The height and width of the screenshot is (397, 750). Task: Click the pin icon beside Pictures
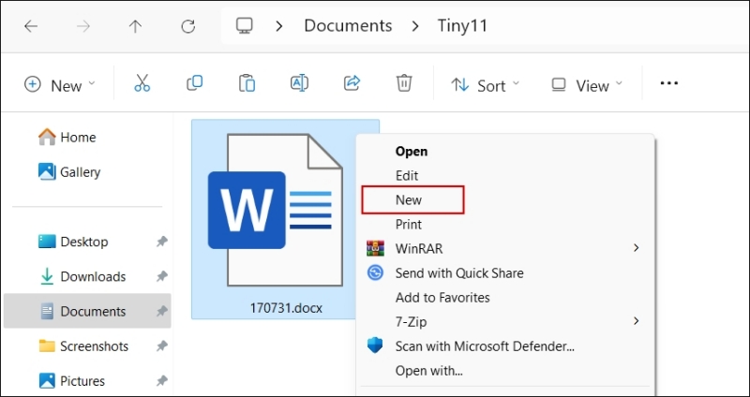[x=161, y=381]
